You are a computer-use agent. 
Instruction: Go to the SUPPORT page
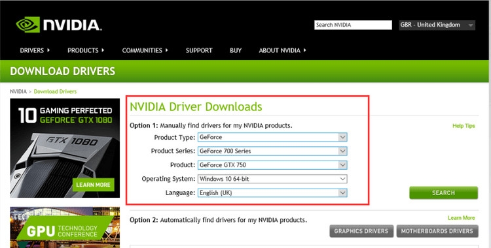199,50
